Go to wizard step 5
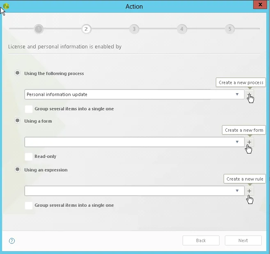270x254 pixels. tap(230, 29)
